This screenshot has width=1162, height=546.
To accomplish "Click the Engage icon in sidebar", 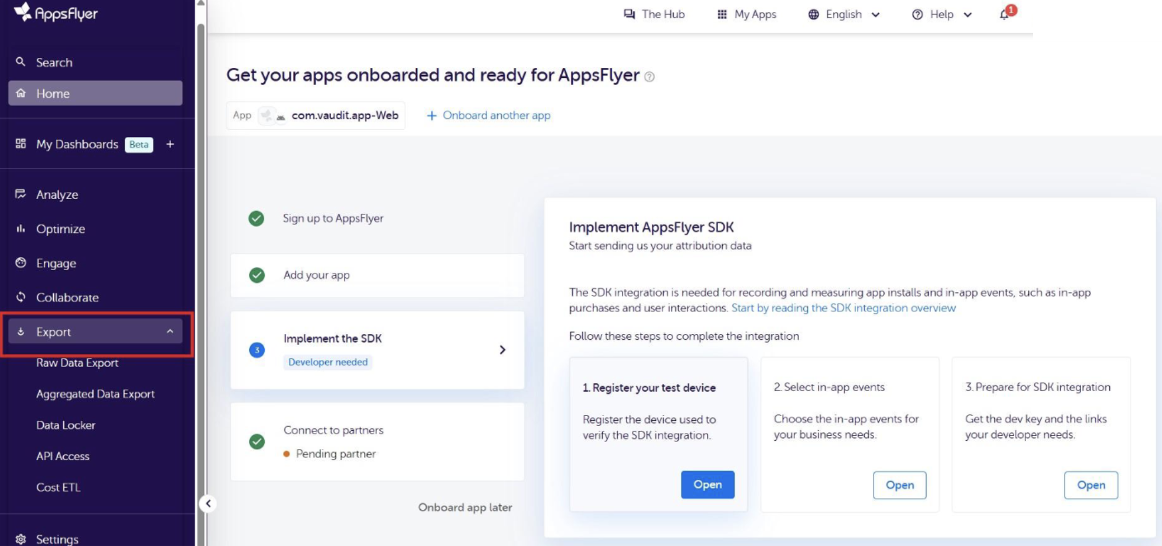I will pos(21,262).
